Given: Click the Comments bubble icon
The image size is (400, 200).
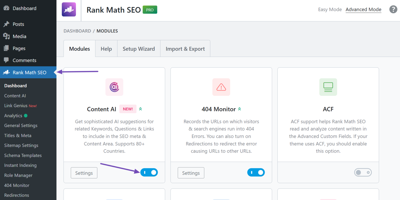Looking at the screenshot, I should pyautogui.click(x=6, y=60).
